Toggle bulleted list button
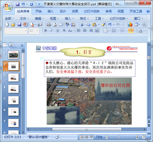Screen dimensions: 153x142 pyautogui.click(x=131, y=31)
